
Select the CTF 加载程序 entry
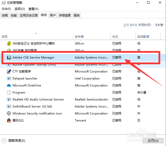click(x=21, y=71)
